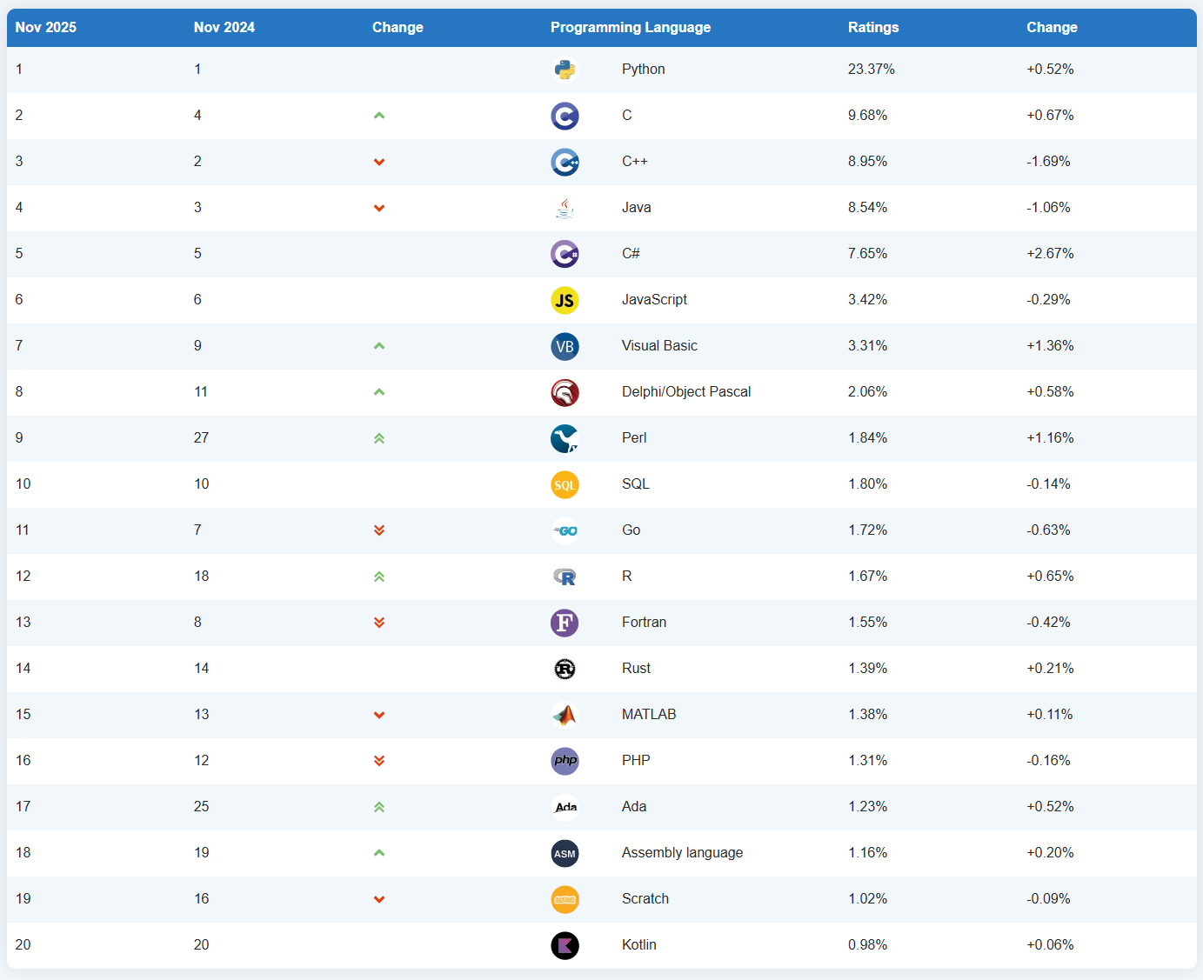Click the Rust gear logo
This screenshot has width=1203, height=980.
point(565,669)
